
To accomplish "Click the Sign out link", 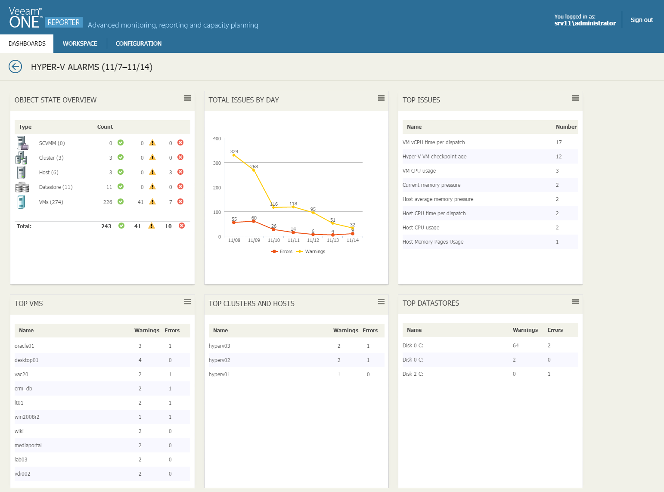I will pyautogui.click(x=642, y=20).
